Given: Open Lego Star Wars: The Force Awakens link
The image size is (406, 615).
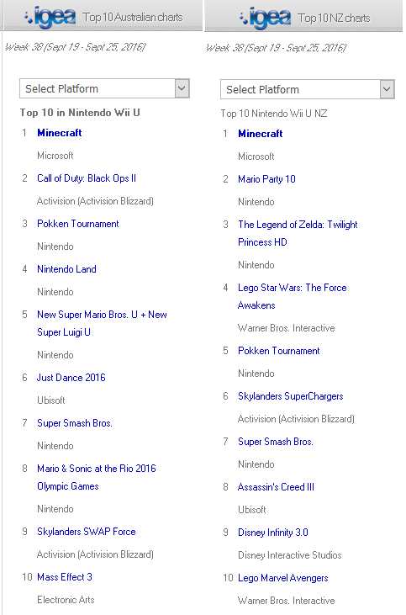Looking at the screenshot, I should (292, 296).
